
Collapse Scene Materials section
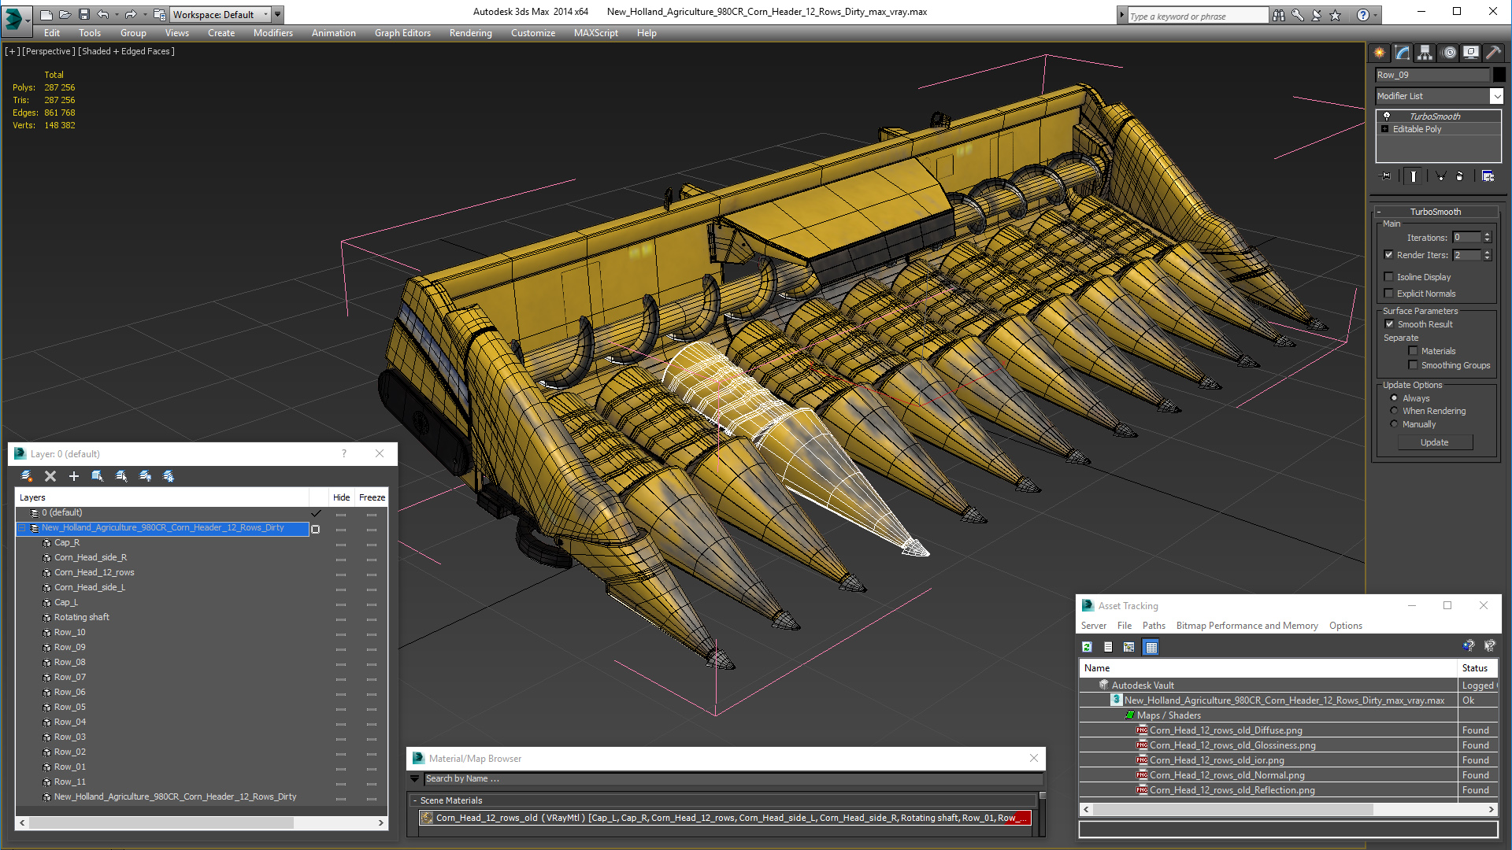coord(415,800)
